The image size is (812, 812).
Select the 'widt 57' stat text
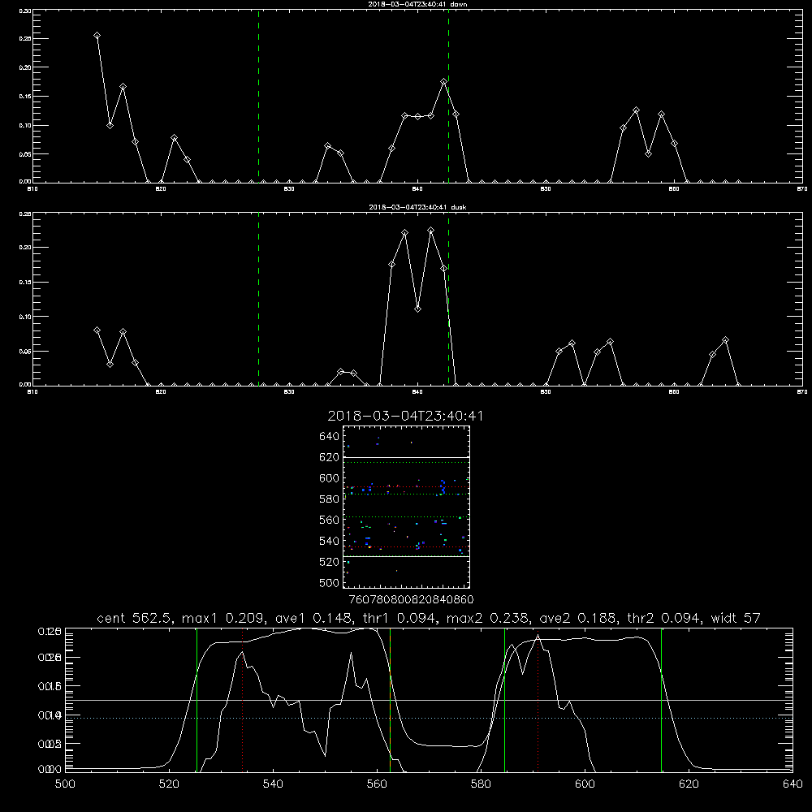[736, 618]
